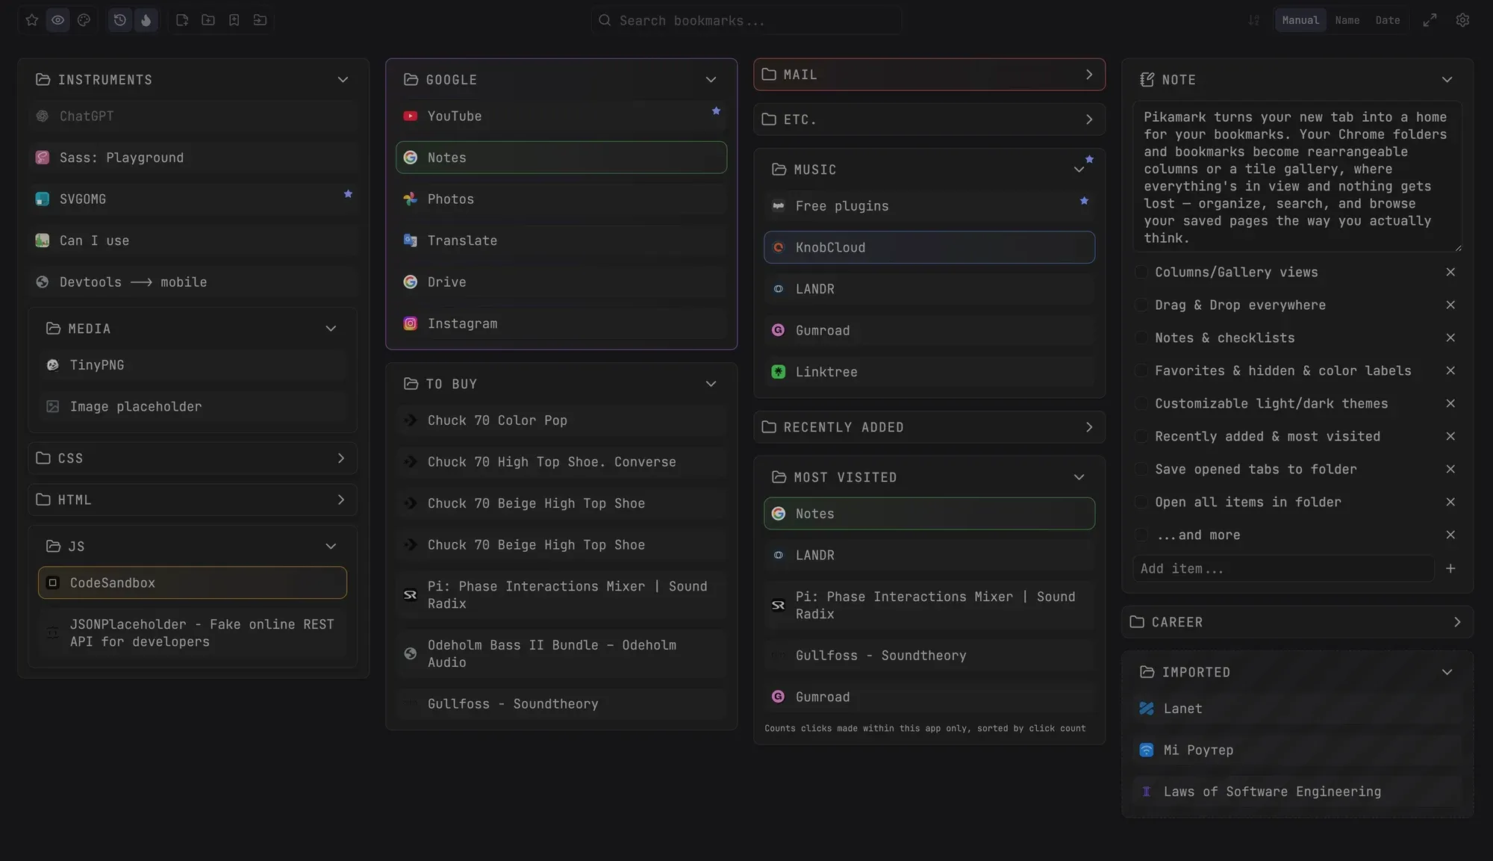Collapse the NOTE panel chevron
The image size is (1493, 861).
[1447, 80]
